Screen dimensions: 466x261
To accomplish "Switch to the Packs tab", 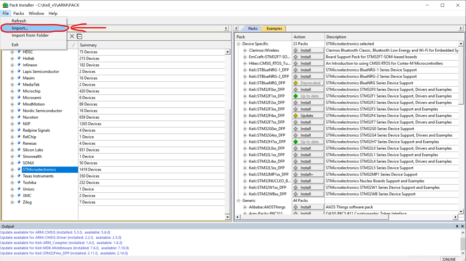I will click(x=253, y=28).
